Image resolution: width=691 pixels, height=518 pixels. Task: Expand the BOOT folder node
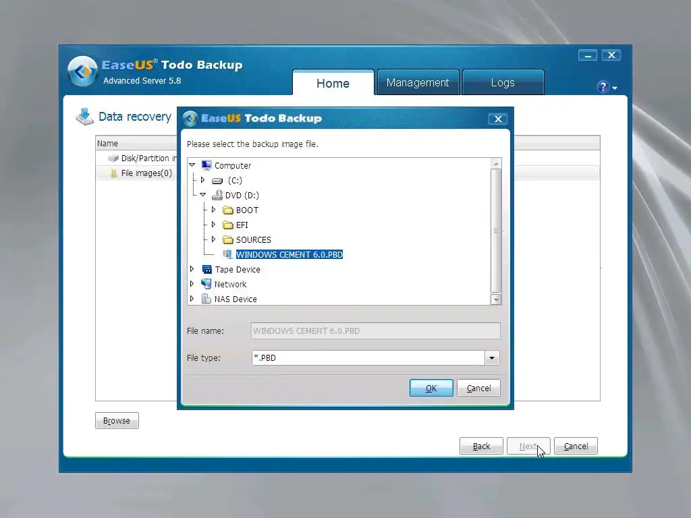click(213, 210)
